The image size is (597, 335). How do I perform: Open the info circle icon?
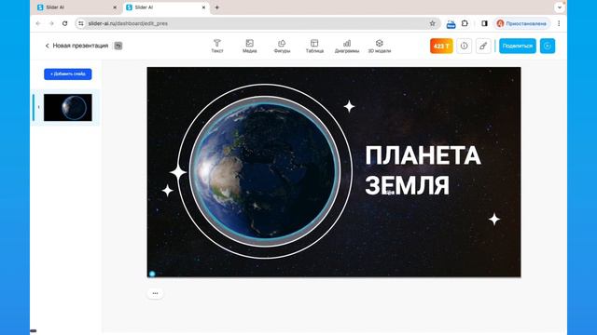(x=465, y=46)
